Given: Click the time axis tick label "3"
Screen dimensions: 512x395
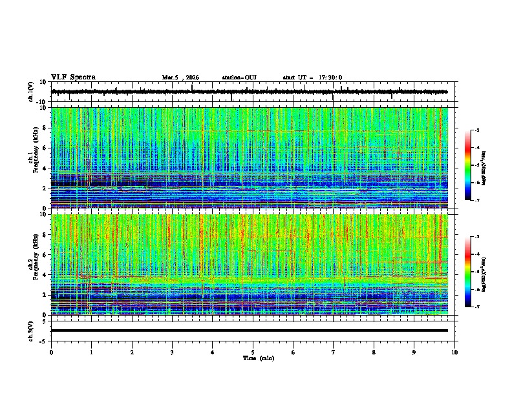Looking at the screenshot, I should (172, 352).
